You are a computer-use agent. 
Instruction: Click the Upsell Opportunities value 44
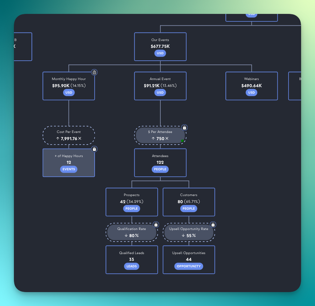189,260
